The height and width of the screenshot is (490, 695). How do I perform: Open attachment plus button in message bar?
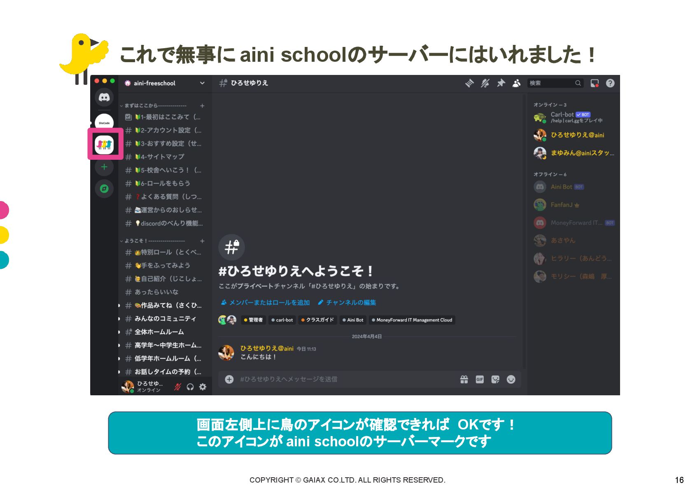point(229,379)
